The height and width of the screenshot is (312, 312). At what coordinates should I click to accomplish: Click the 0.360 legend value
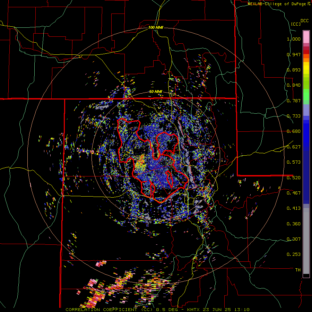(294, 224)
